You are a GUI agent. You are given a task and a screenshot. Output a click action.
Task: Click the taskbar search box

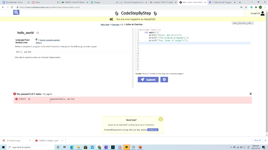30,147
